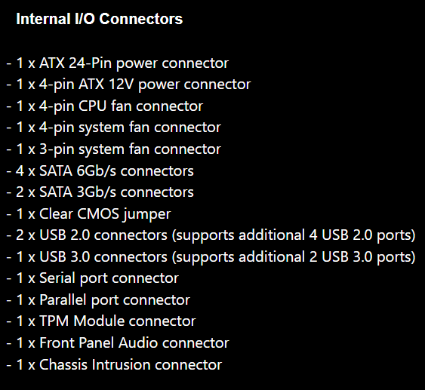Screen dimensions: 425x390
Task: Click the SATA 3Gb/s connectors entry
Action: tap(100, 192)
